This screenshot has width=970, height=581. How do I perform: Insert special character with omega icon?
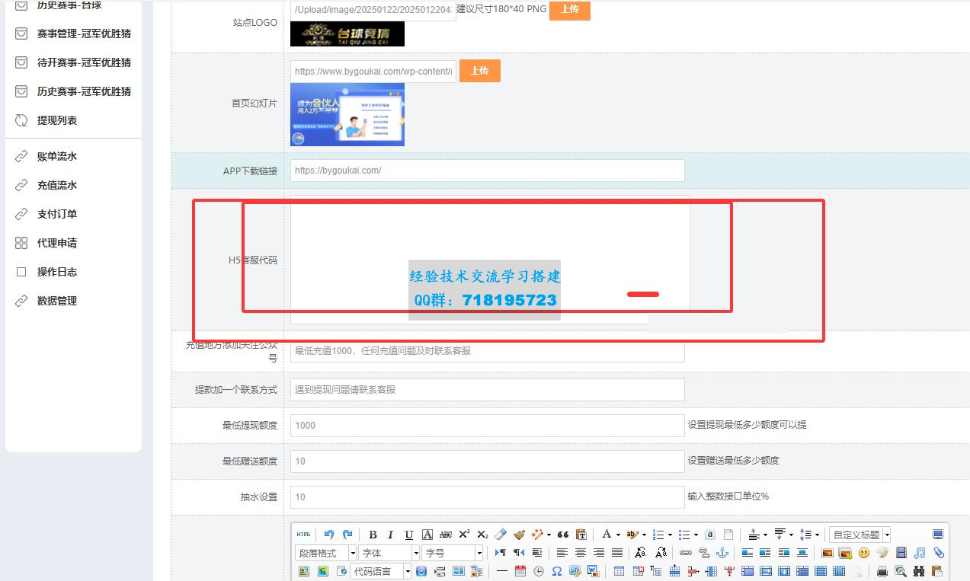click(x=557, y=571)
